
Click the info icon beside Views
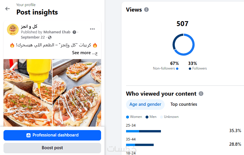click(x=146, y=10)
